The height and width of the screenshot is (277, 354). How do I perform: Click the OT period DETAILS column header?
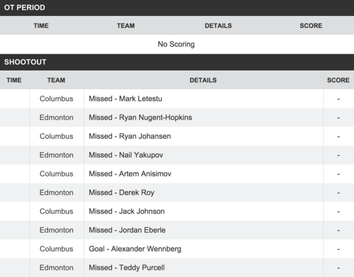tap(218, 26)
